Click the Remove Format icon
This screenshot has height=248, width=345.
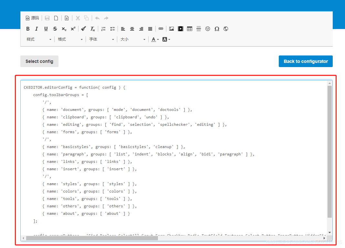pos(93,29)
